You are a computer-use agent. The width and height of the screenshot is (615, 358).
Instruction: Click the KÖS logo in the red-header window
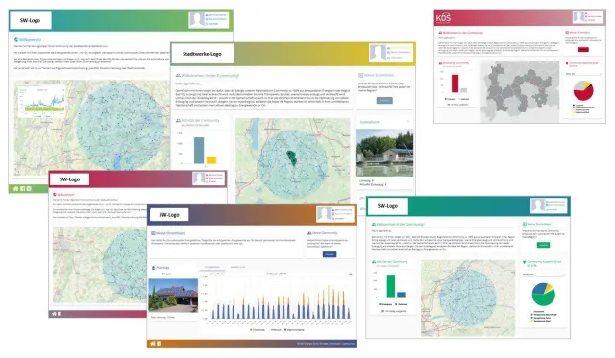pos(443,18)
